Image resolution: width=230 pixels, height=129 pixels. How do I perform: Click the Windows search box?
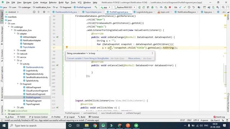[37, 125]
